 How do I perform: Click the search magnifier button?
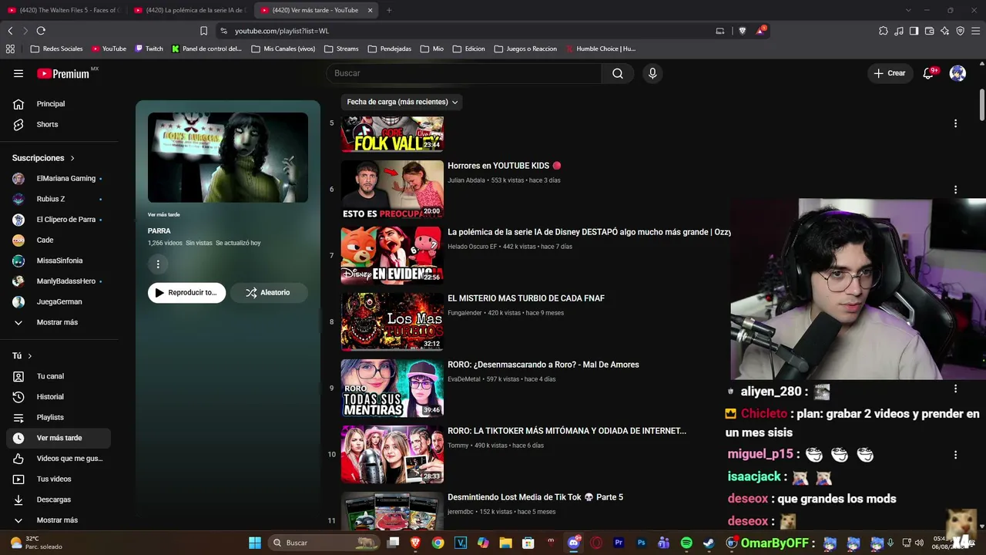[618, 73]
